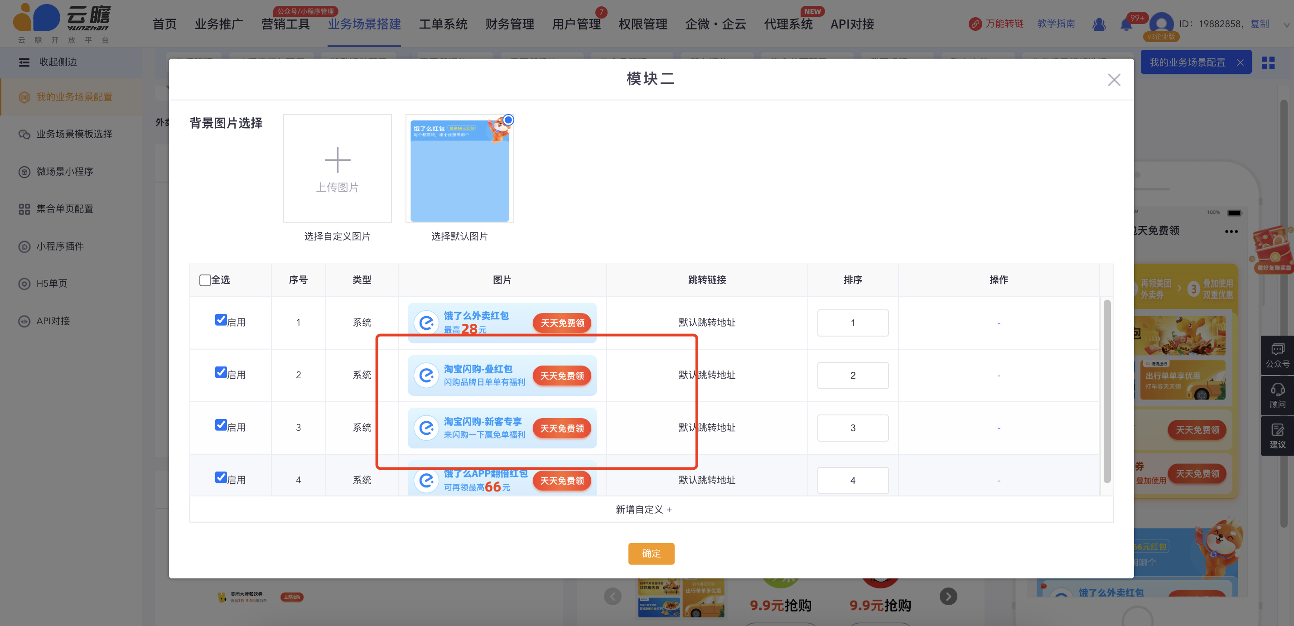1294x626 pixels.
Task: Click the 收起侧边 hamburger icon
Action: click(24, 62)
